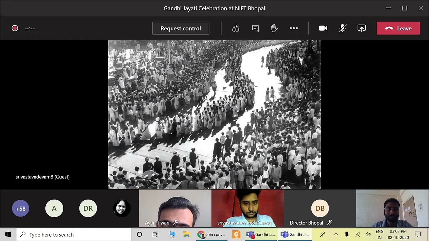The height and width of the screenshot is (241, 429).
Task: Select the unnamed video tile beside Director Bhopal
Action: click(393, 209)
